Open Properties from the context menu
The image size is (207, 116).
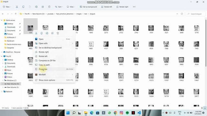(54, 69)
